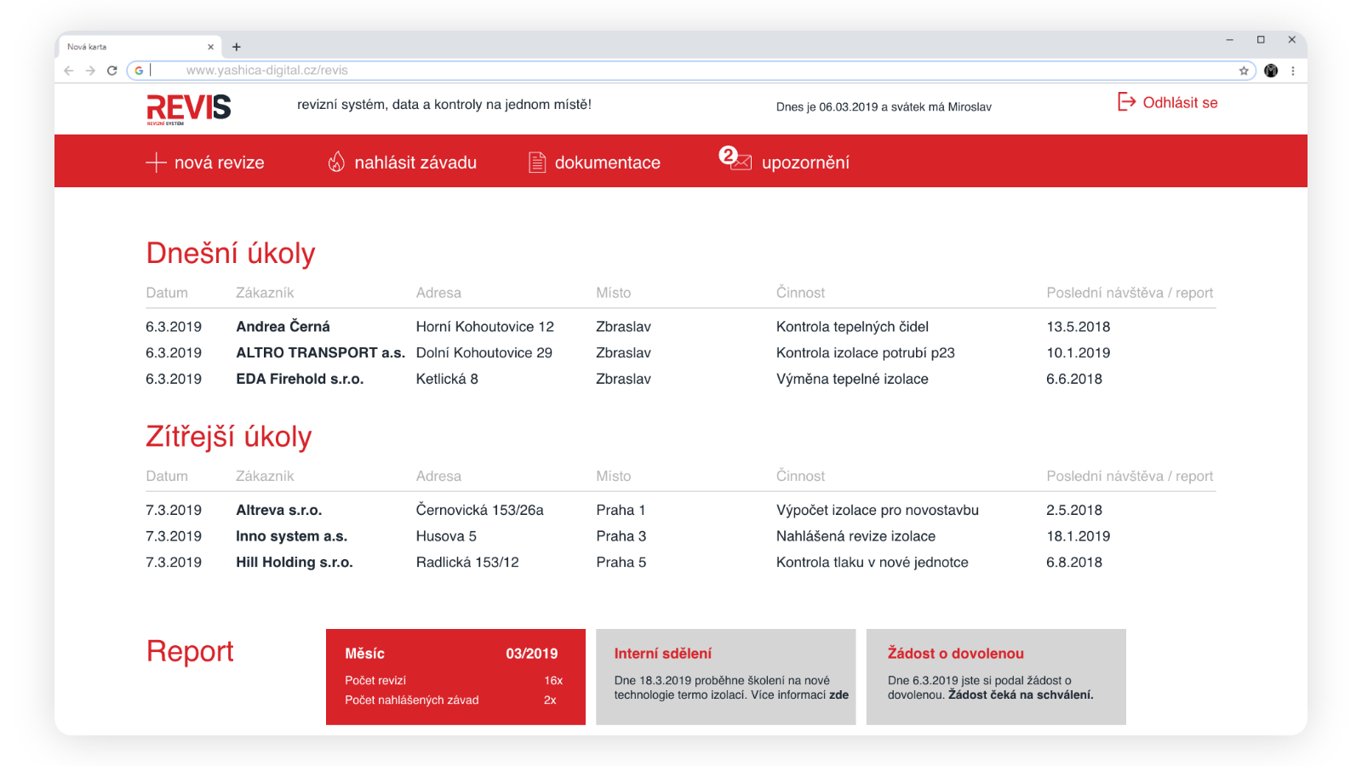Click address Husova 5
Screen dimensions: 1362x766
[446, 536]
